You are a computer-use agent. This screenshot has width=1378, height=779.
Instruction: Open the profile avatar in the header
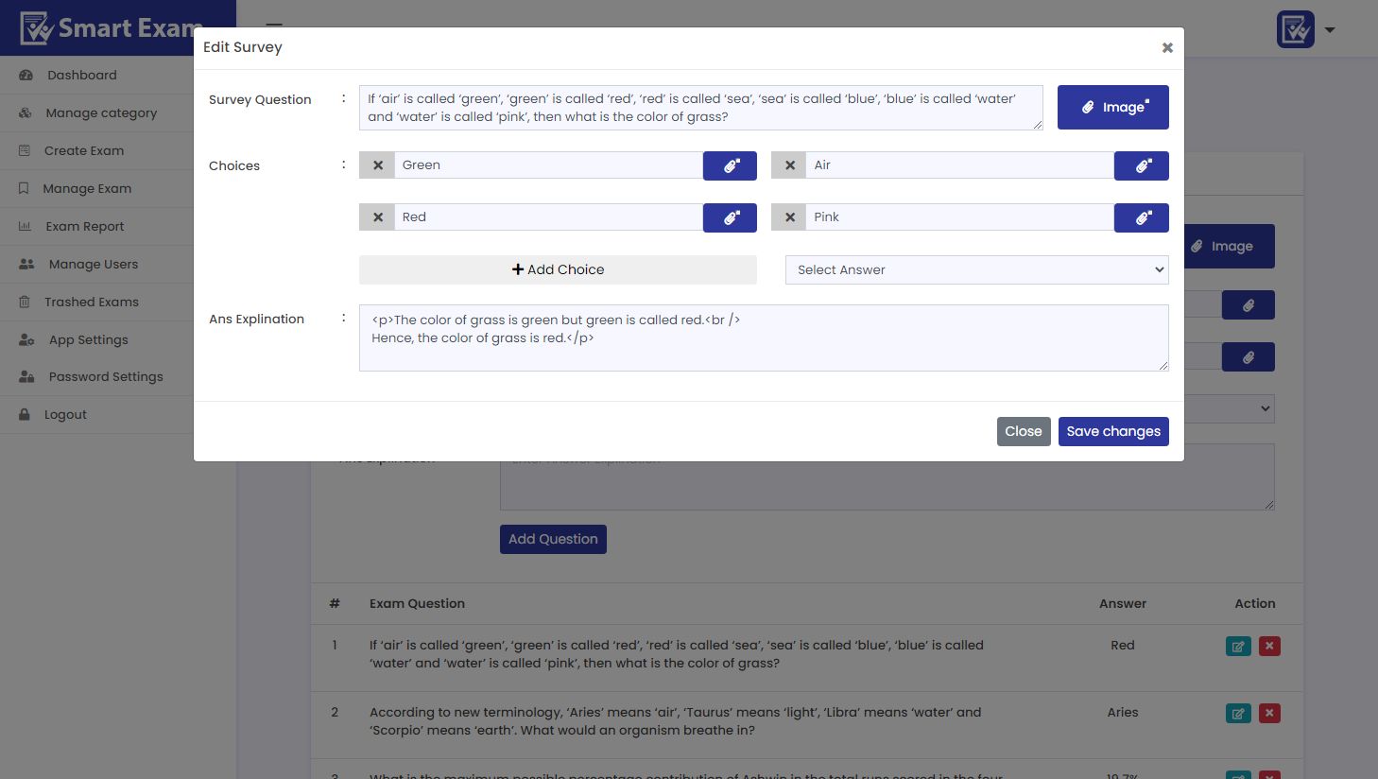point(1295,29)
